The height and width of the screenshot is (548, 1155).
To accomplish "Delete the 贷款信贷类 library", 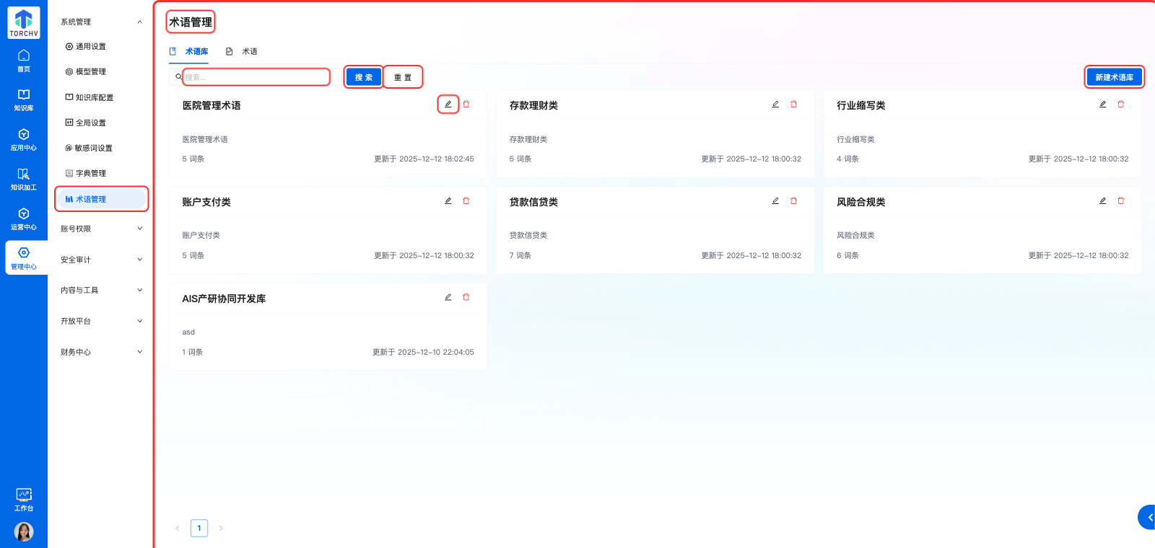I will click(x=793, y=201).
